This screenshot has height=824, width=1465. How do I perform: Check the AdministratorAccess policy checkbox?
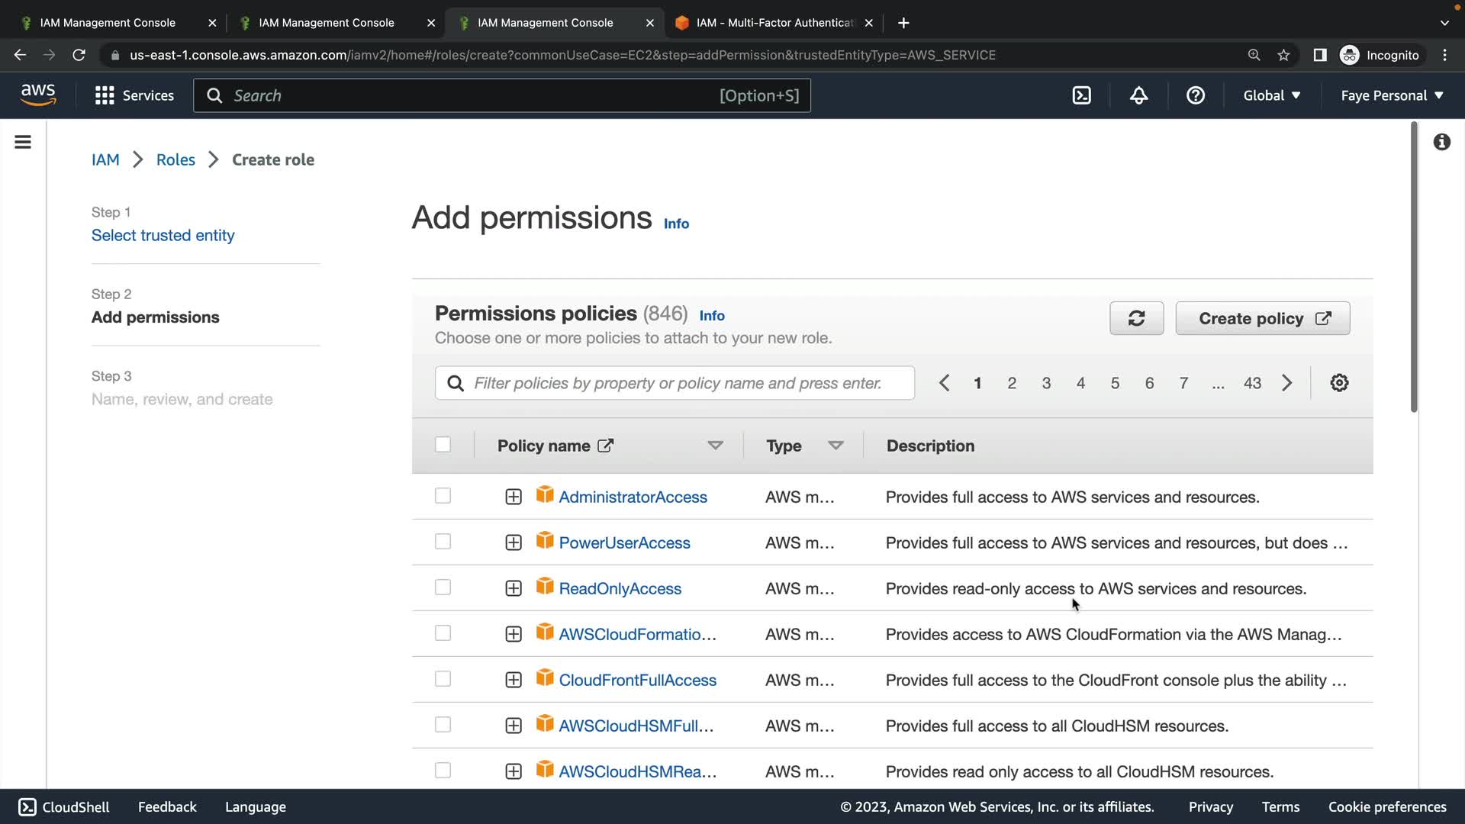[x=443, y=496]
